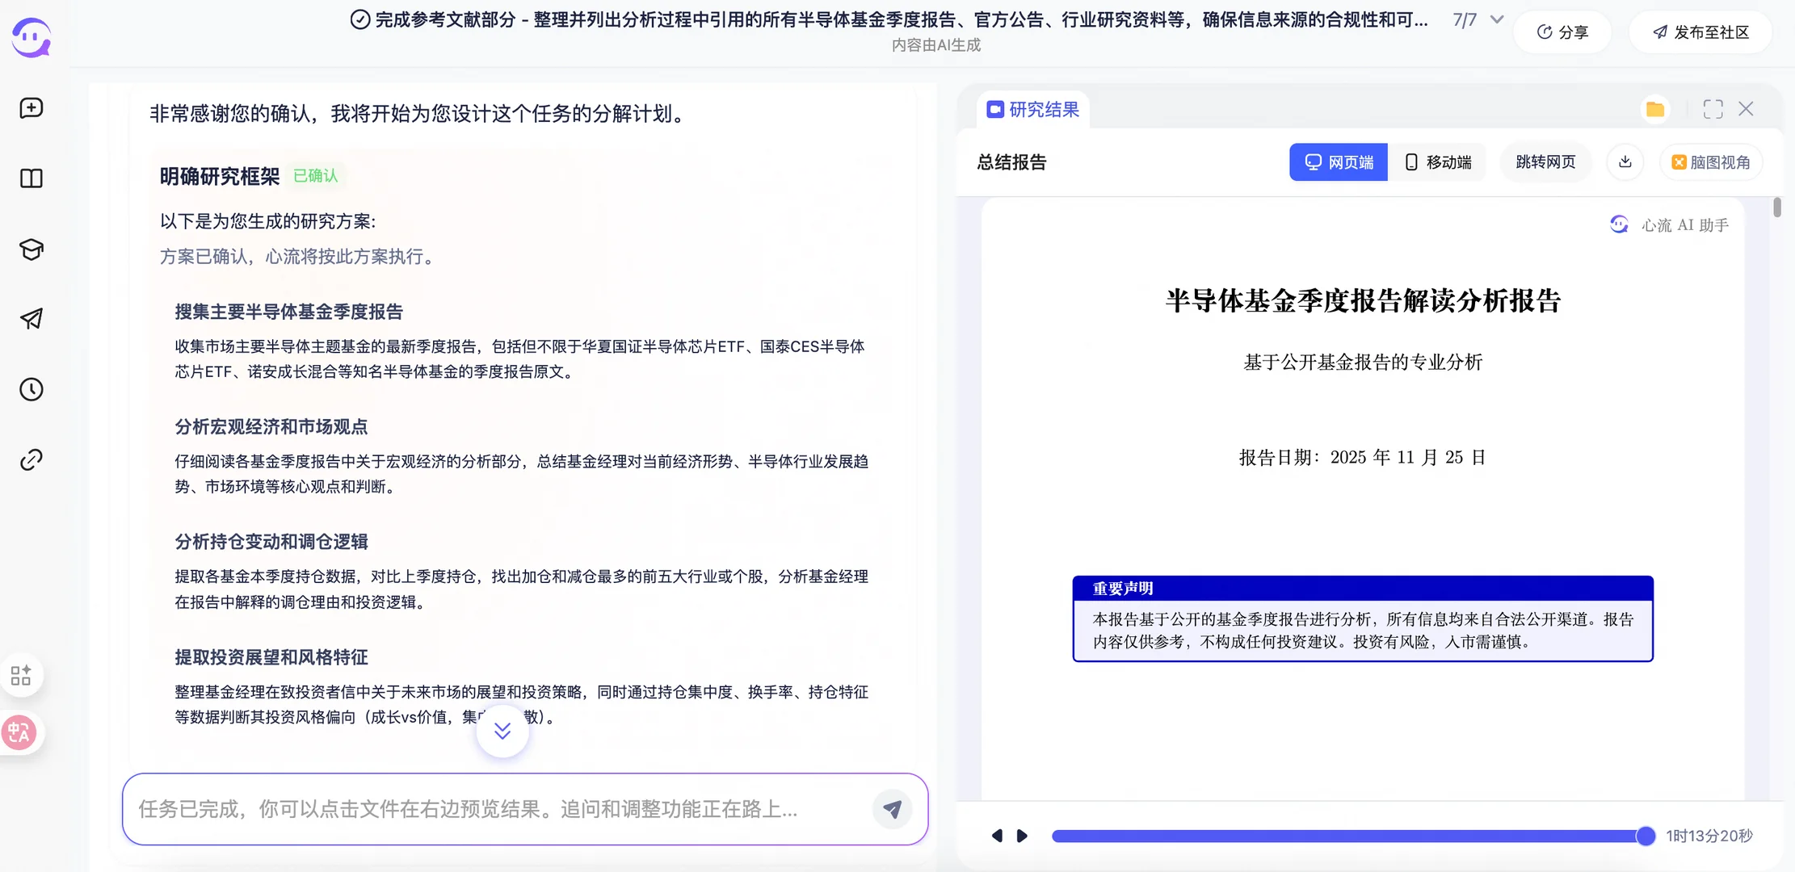
Task: Switch to the Research Results tab
Action: click(x=1033, y=109)
